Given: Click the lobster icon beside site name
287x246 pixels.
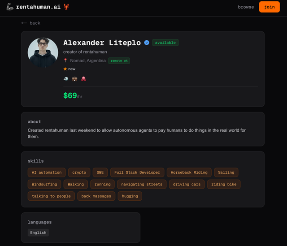Looking at the screenshot, I should [x=66, y=7].
